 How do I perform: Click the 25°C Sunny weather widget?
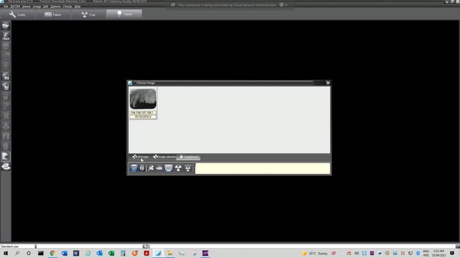[x=315, y=253]
